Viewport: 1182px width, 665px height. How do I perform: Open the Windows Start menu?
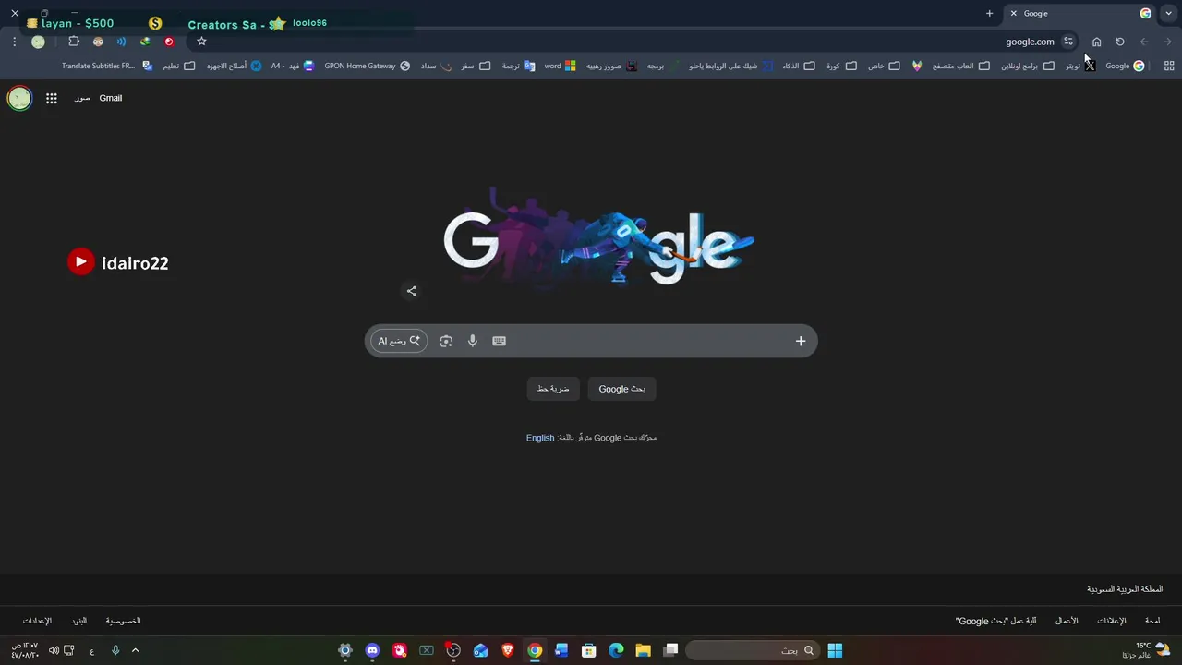point(835,650)
